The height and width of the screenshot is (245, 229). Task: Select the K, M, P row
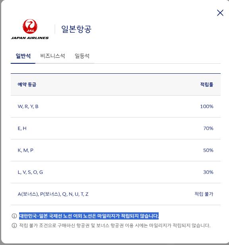coord(116,150)
